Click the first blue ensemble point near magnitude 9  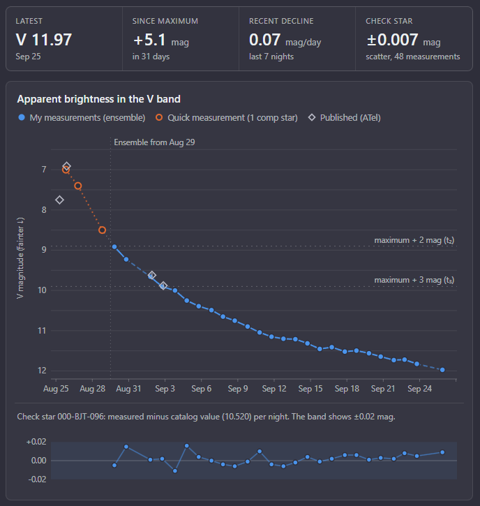(x=114, y=247)
